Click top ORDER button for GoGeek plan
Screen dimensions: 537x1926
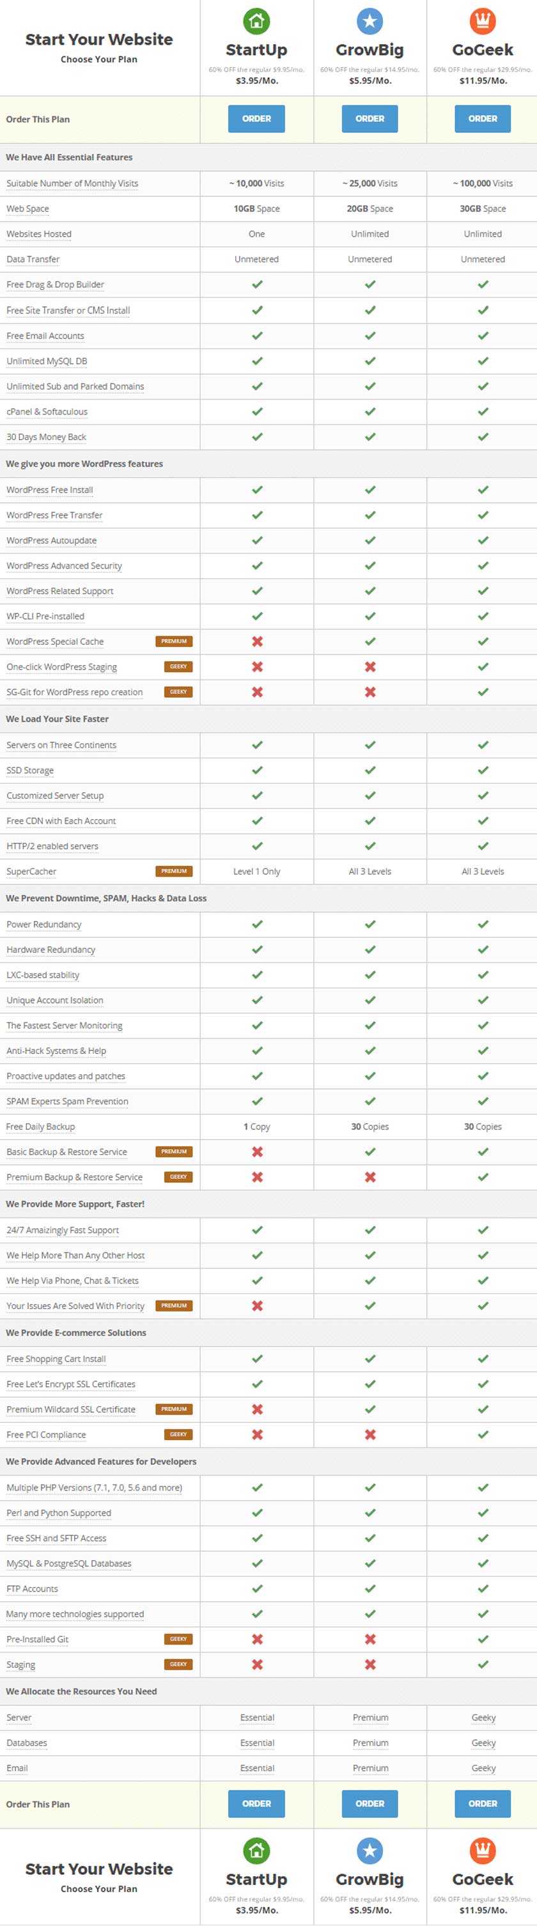[483, 119]
